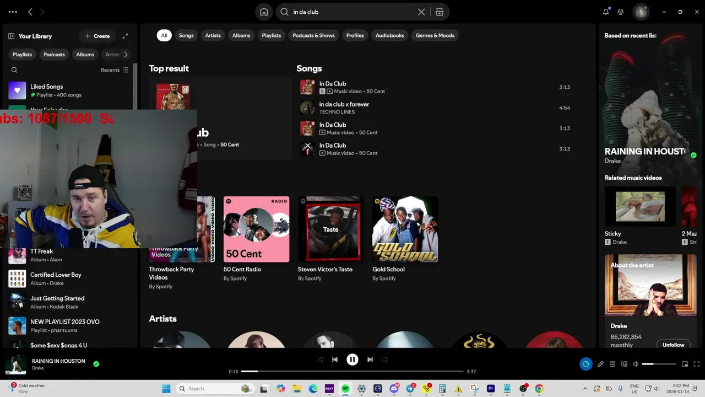This screenshot has width=705, height=397.
Task: Open the three-dot app menu
Action: coord(13,12)
